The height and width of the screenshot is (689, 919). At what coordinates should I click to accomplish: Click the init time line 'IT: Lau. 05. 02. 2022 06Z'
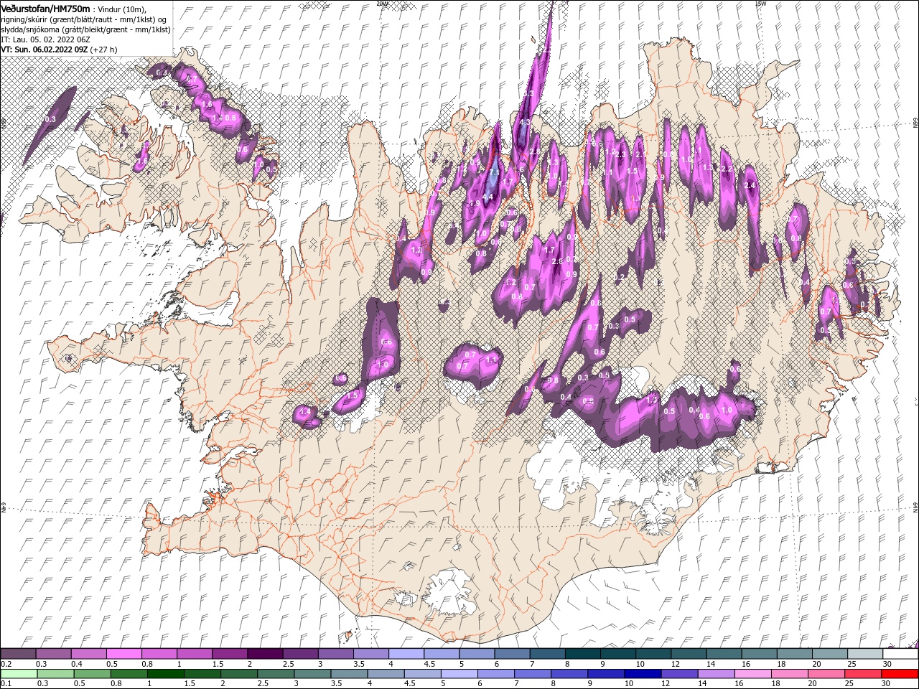click(44, 39)
